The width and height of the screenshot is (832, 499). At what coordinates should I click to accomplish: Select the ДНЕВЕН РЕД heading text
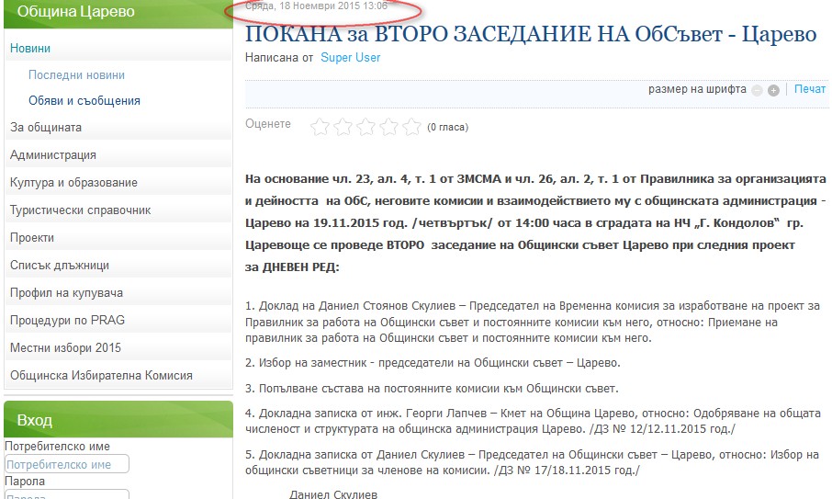tap(301, 267)
